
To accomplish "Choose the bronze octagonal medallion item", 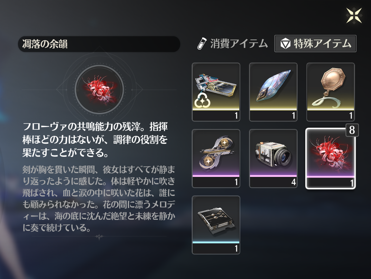I will pyautogui.click(x=331, y=92).
